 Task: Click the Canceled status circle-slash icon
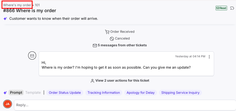pyautogui.click(x=112, y=39)
